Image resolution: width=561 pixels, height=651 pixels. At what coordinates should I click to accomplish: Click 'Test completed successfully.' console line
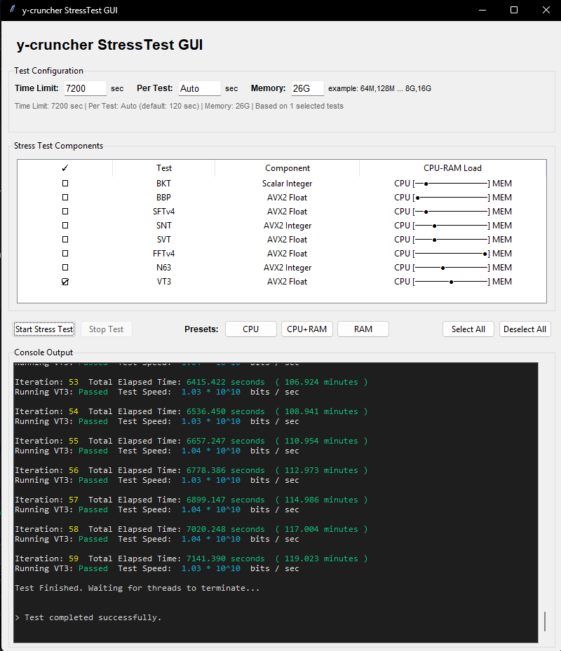(88, 617)
